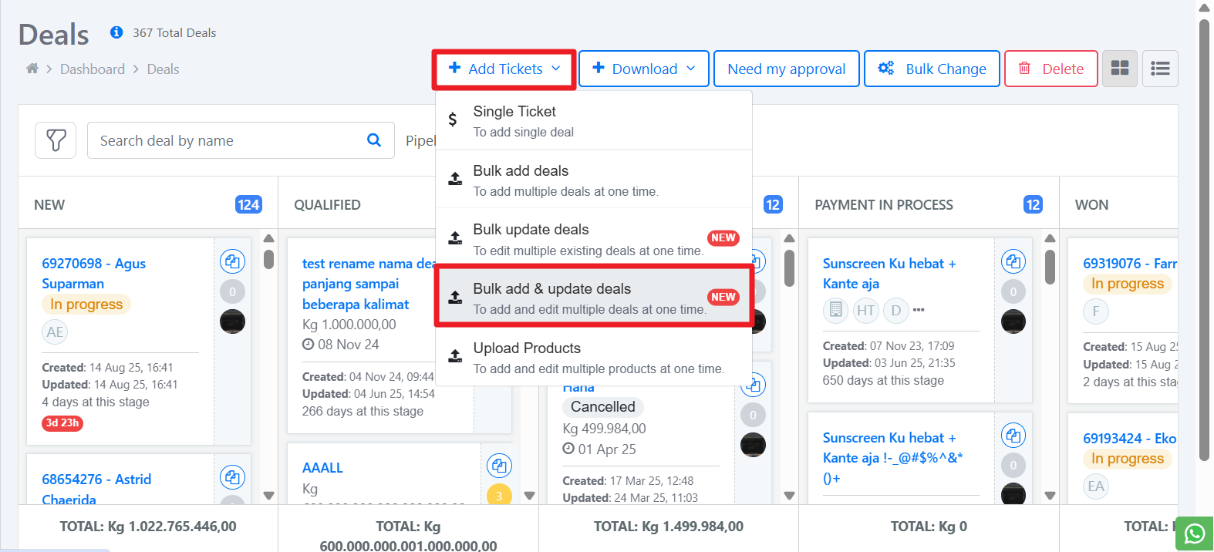The image size is (1214, 552).
Task: Click copy icon on AAALL deal card
Action: (499, 466)
